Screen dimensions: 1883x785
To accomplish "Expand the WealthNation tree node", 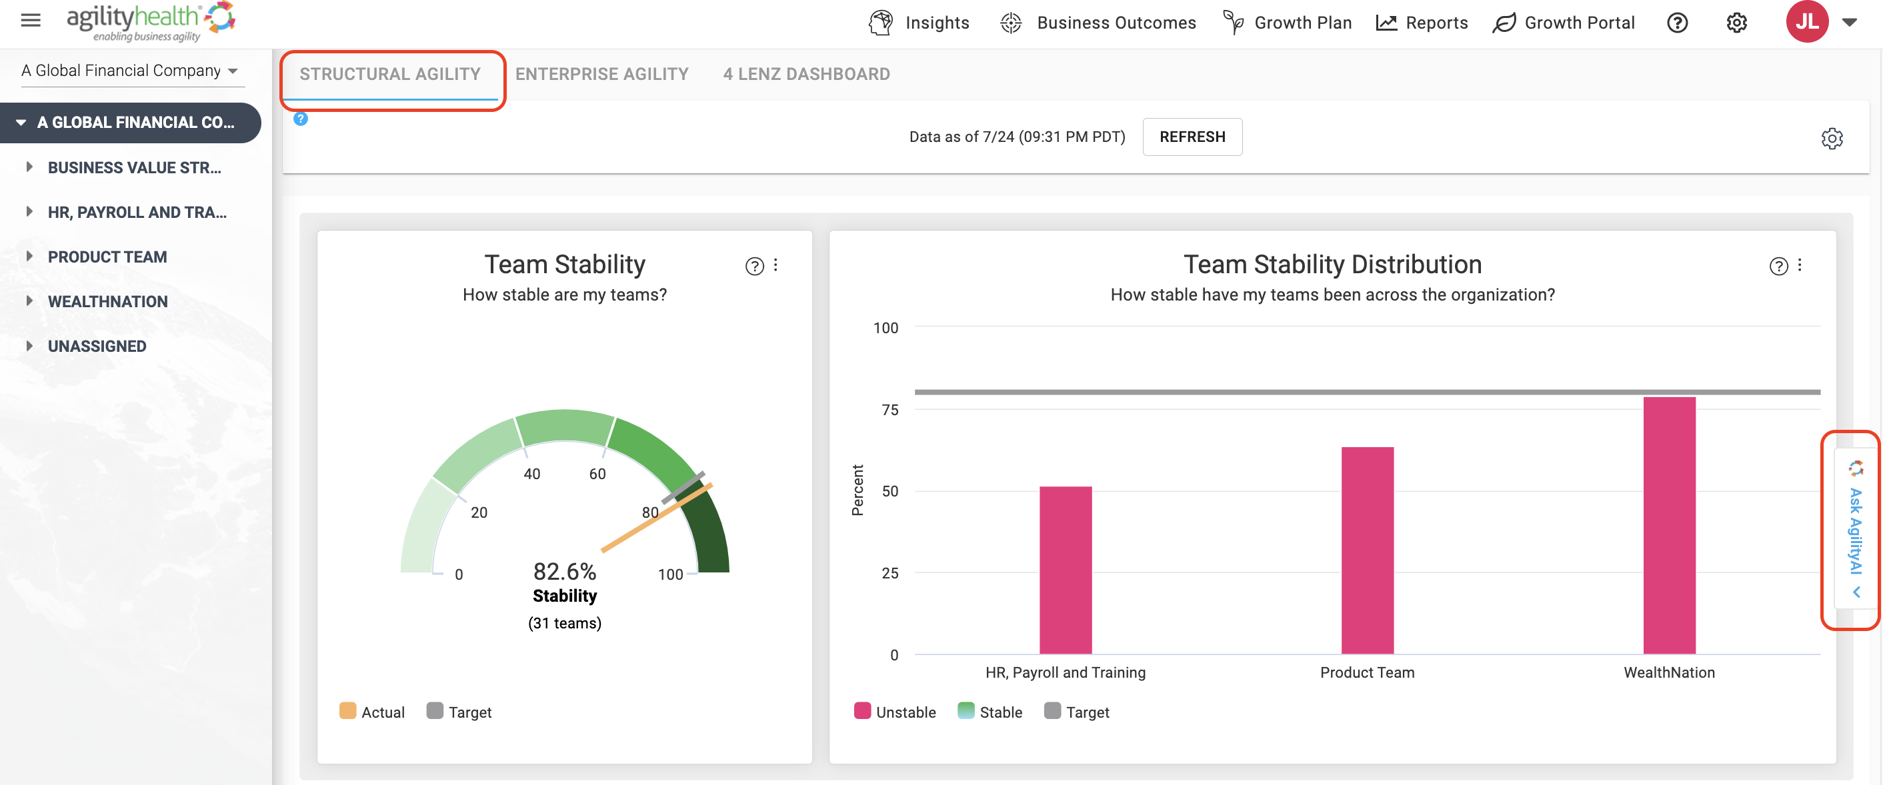I will pos(29,301).
